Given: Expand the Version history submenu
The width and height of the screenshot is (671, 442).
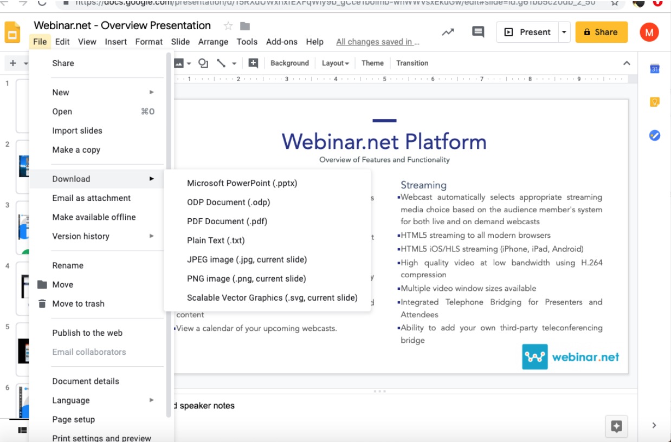Looking at the screenshot, I should pyautogui.click(x=103, y=236).
